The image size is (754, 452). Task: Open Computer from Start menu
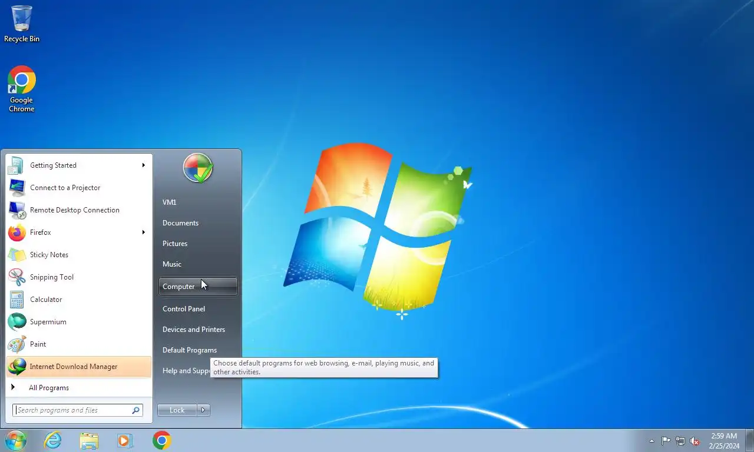click(x=198, y=287)
